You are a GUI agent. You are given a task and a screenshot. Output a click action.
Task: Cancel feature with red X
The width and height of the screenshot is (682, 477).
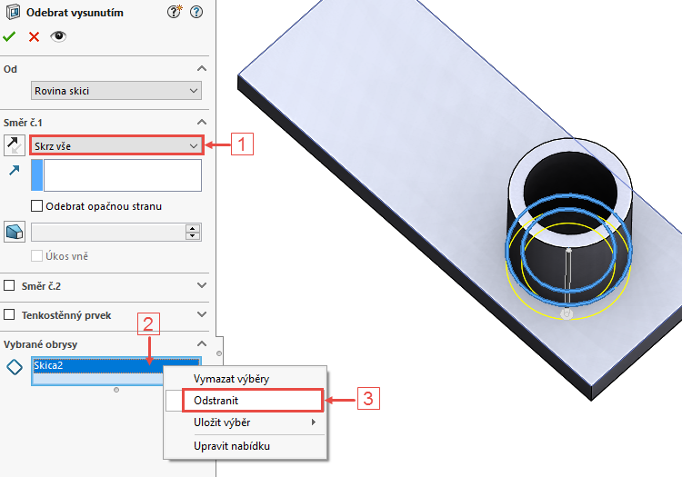[x=34, y=37]
